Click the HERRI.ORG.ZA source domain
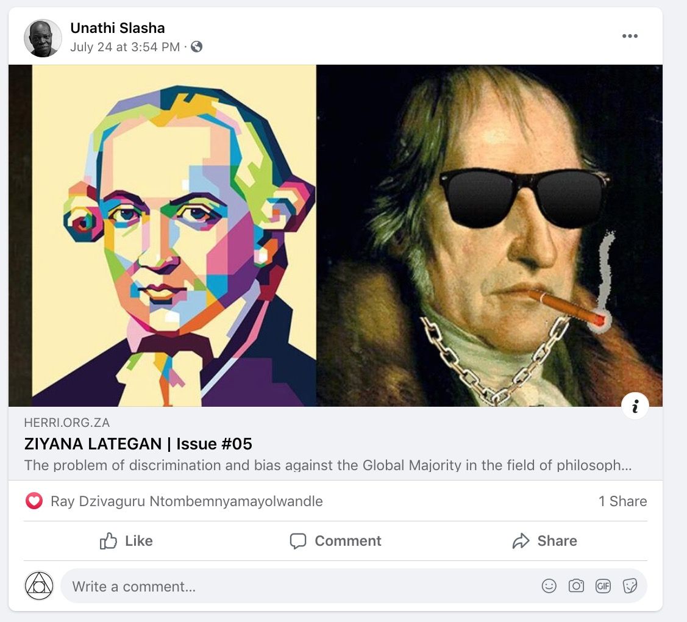Viewport: 687px width, 622px height. (67, 423)
